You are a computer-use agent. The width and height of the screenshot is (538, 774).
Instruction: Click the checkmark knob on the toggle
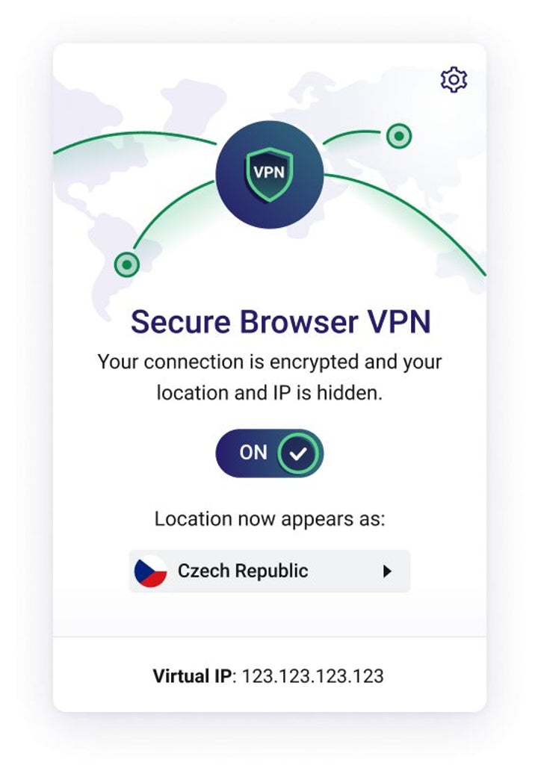point(298,453)
